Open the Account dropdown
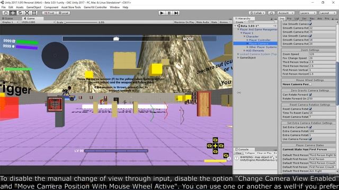This screenshot has width=339, height=190. (x=286, y=13)
